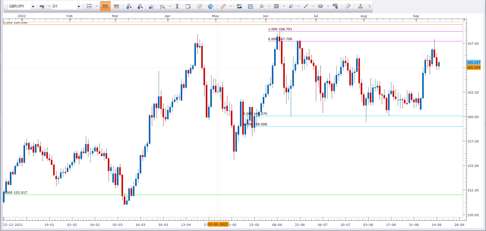Click the blue 165.527 price tag
This screenshot has height=231, width=486.
tap(474, 62)
